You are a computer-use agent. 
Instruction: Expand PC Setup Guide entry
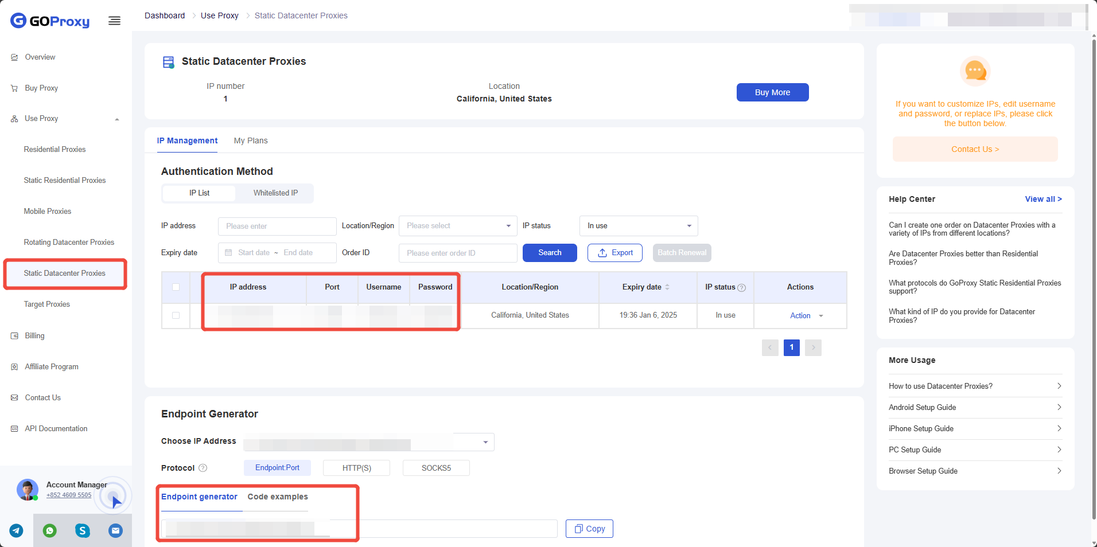pyautogui.click(x=975, y=450)
